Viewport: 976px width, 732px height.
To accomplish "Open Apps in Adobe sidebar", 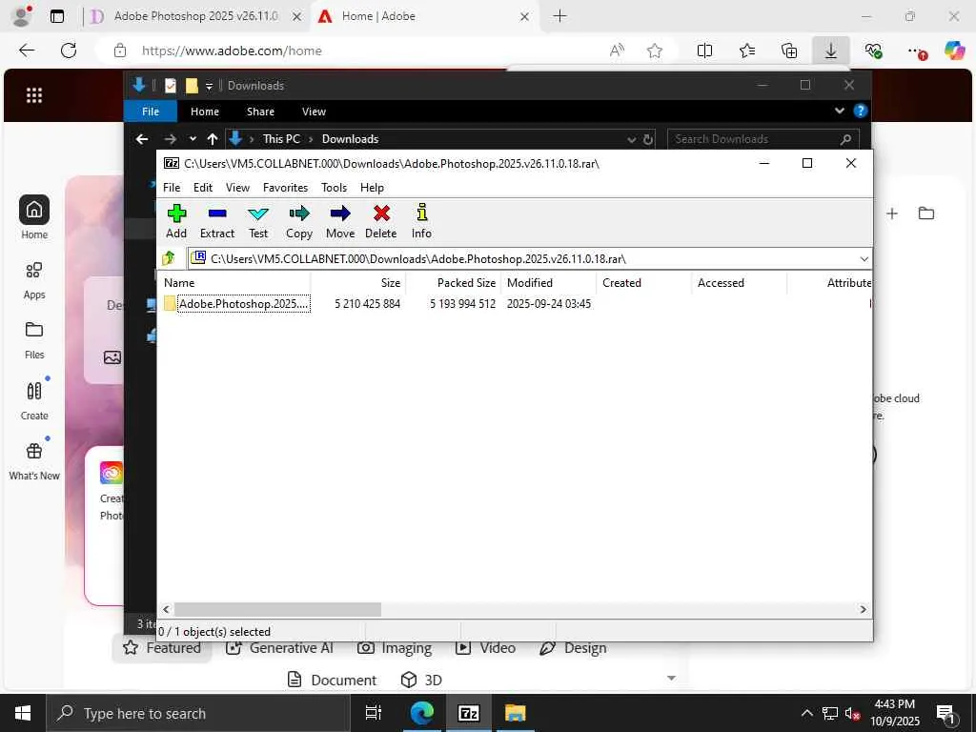I will pyautogui.click(x=34, y=280).
